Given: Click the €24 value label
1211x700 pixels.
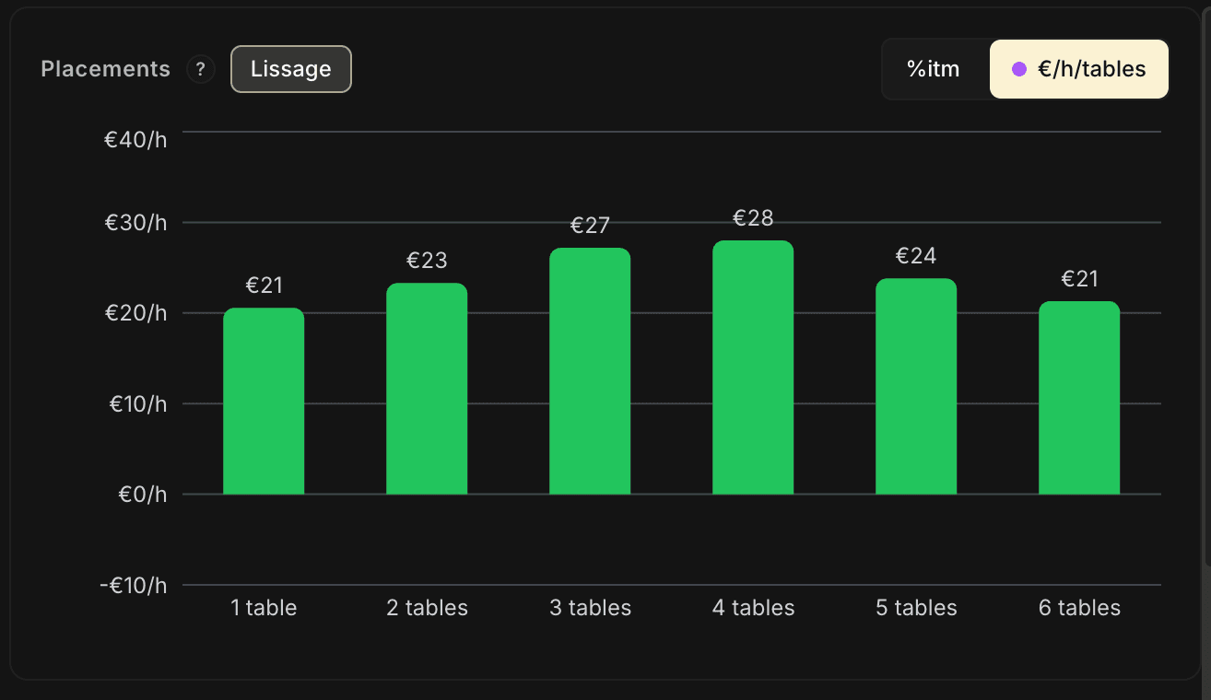Looking at the screenshot, I should (x=916, y=256).
